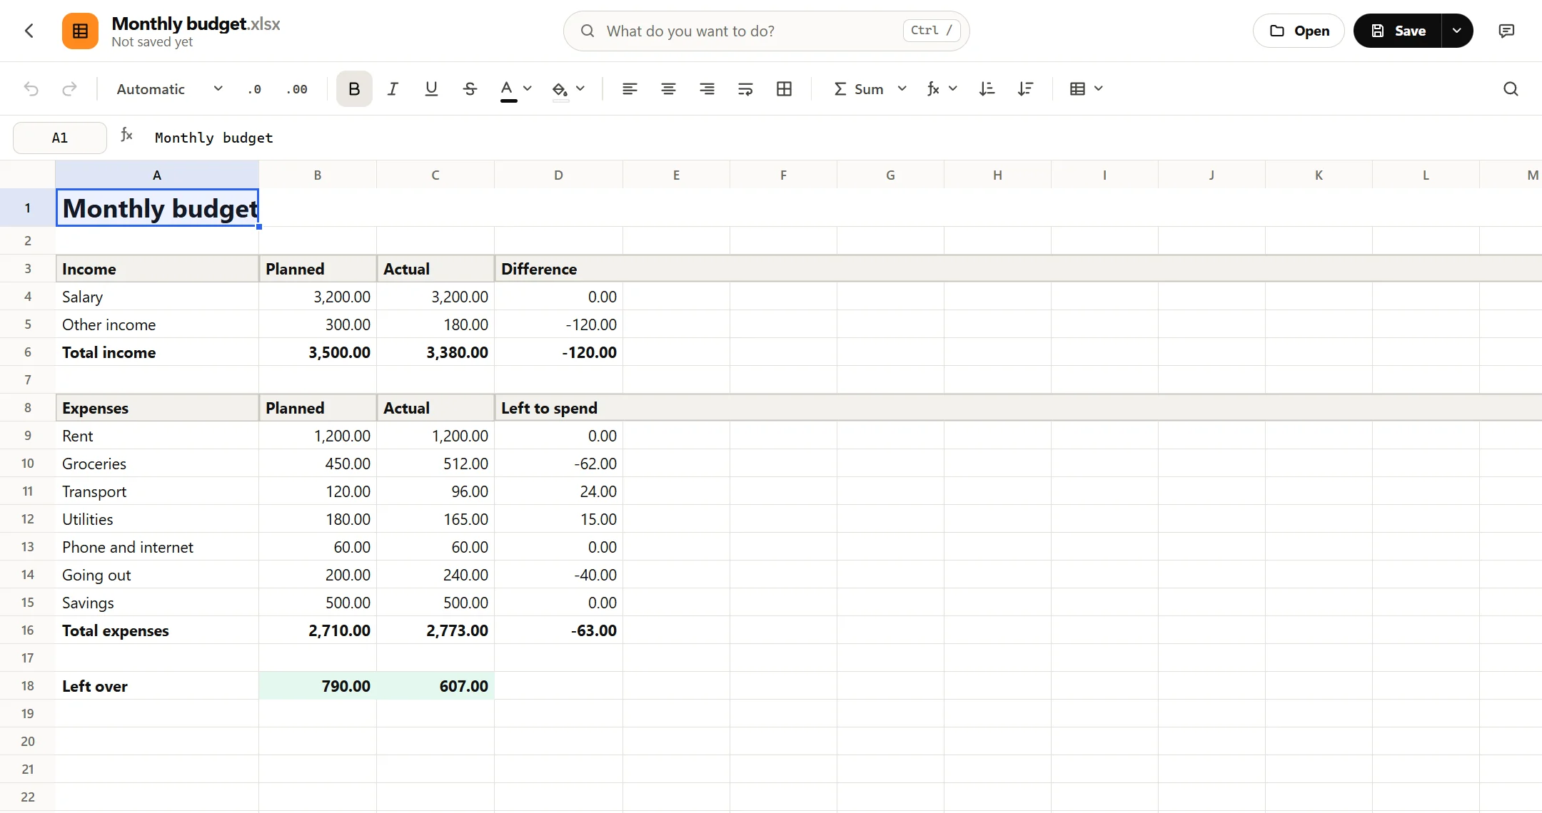Select the 'Expenses' header cell
This screenshot has width=1542, height=813.
coord(157,408)
